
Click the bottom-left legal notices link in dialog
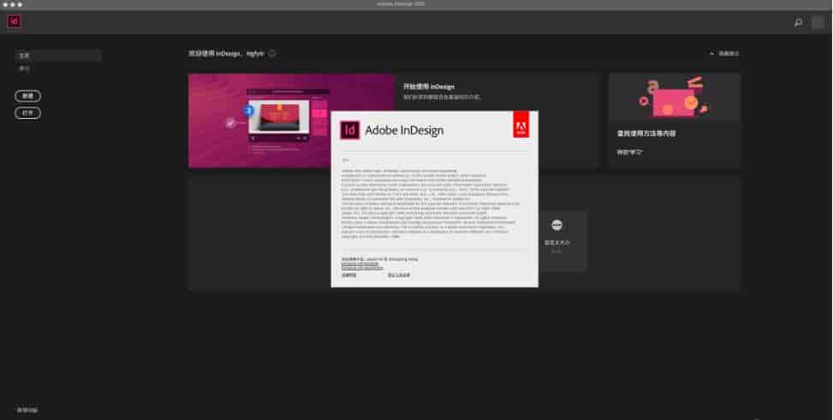click(x=349, y=275)
